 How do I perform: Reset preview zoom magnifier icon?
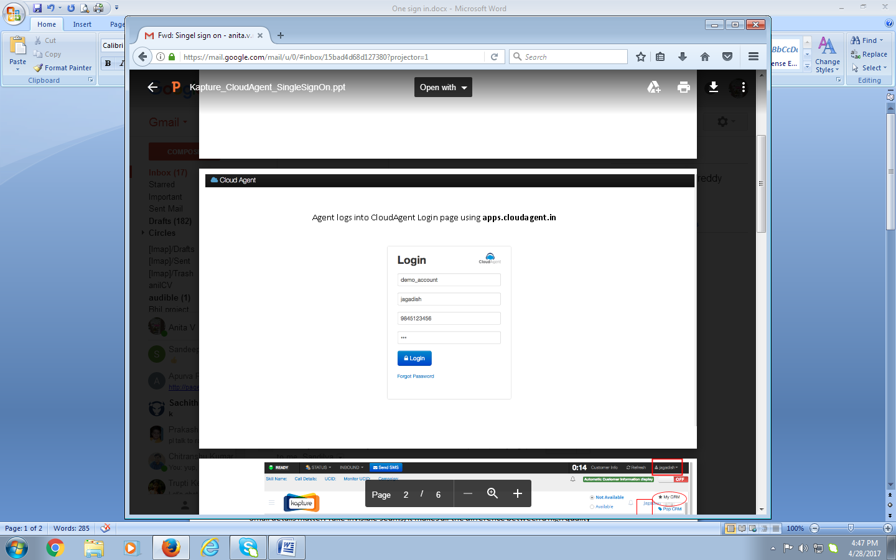coord(492,493)
